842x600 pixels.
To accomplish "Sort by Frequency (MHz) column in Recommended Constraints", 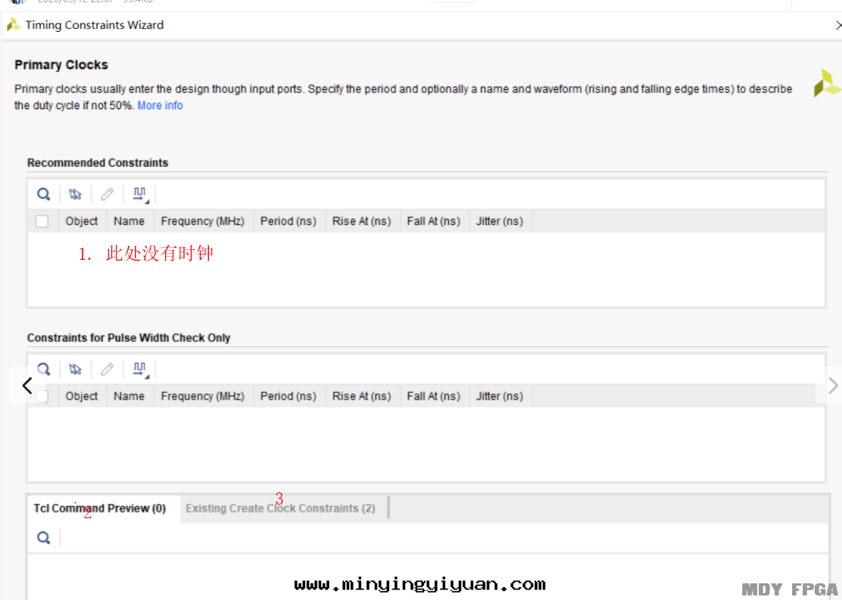I will [x=202, y=221].
